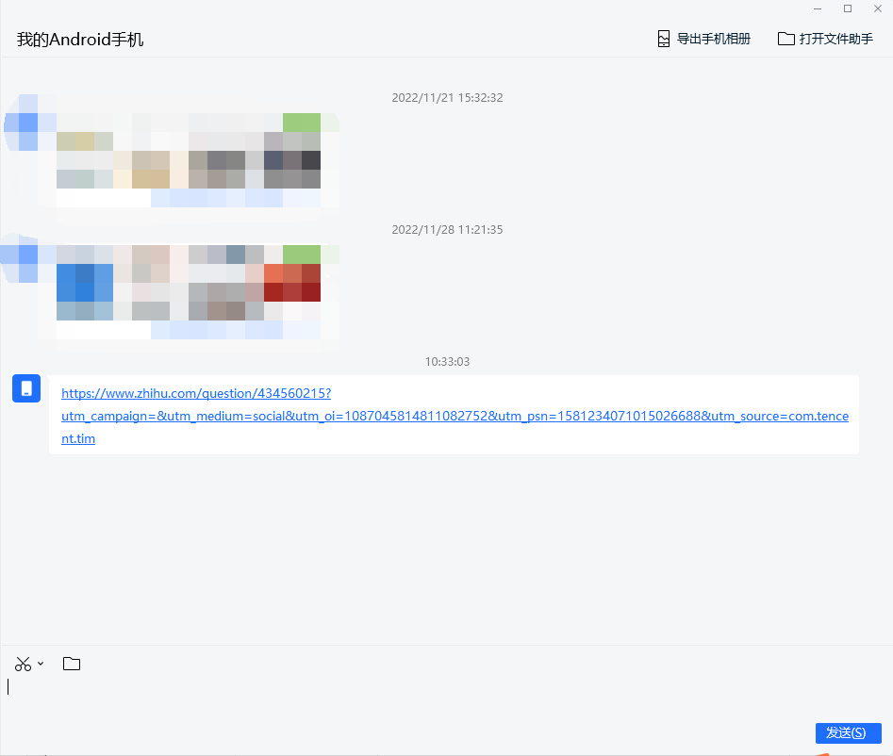Screen dimensions: 893x756
Task: Click the 打开文件助手 text label
Action: point(836,39)
